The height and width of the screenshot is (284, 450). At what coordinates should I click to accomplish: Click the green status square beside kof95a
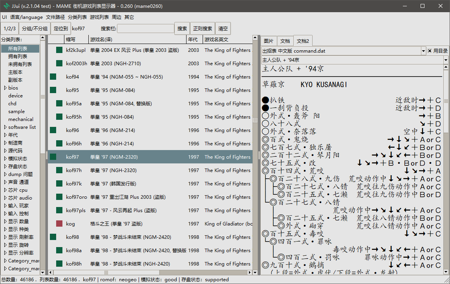[59, 103]
